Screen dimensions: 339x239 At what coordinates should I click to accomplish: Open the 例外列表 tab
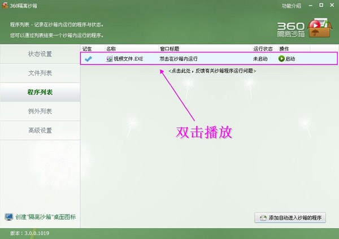[x=40, y=111]
